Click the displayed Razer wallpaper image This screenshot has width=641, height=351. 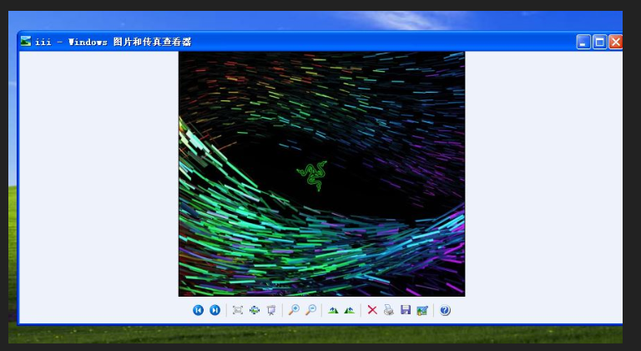point(321,174)
